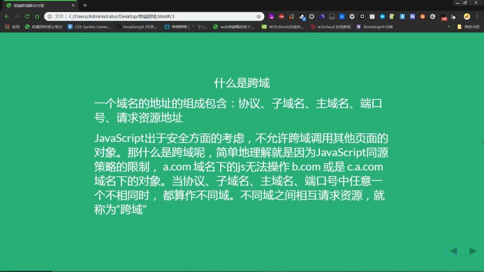The height and width of the screenshot is (272, 484).
Task: Open the extension icon with badge 2
Action: (302, 17)
